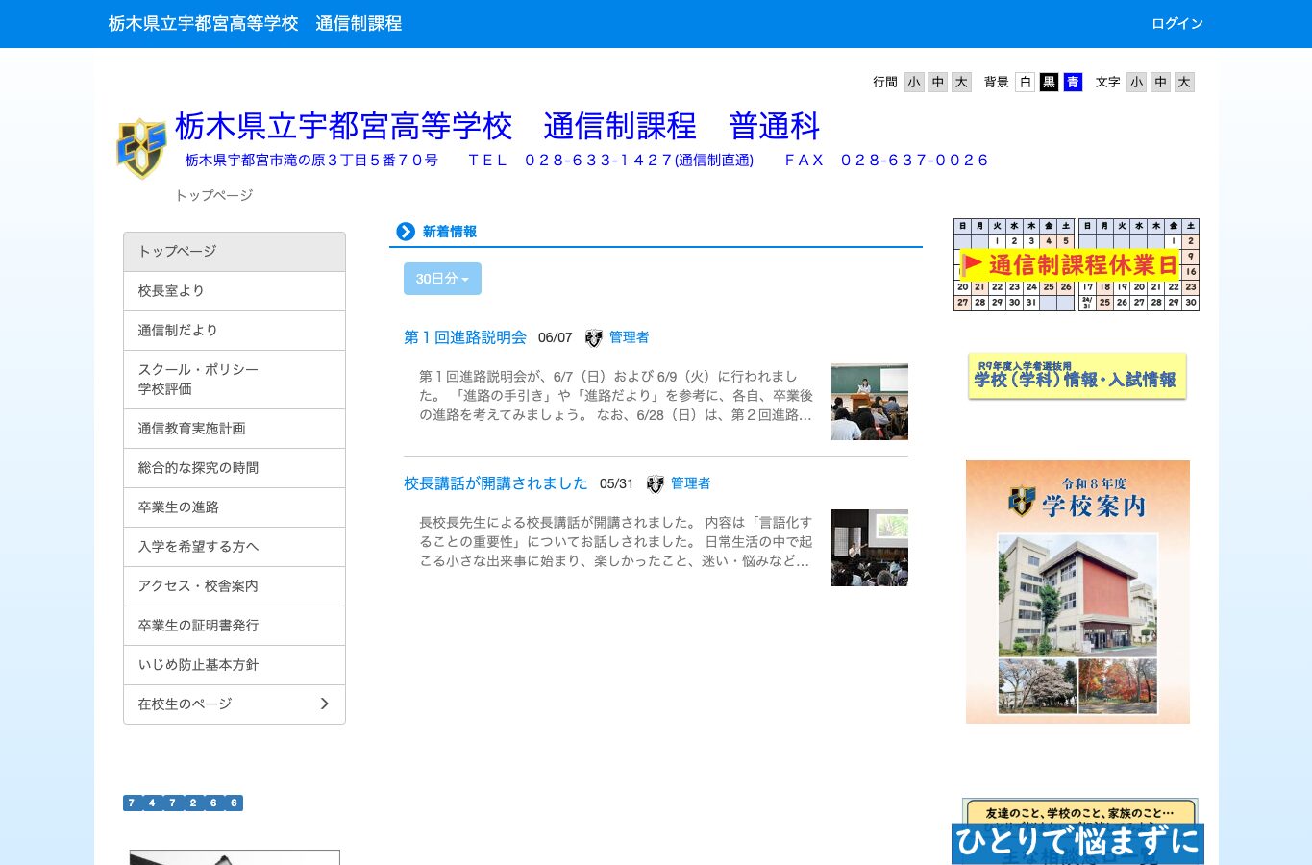Open 卒業生の証明書発行 menu item
This screenshot has height=865, width=1312.
(x=235, y=626)
